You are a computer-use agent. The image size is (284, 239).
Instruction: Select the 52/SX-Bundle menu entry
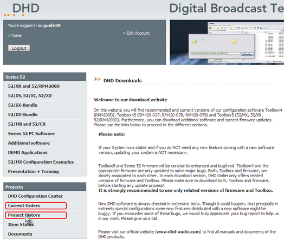[45, 105]
